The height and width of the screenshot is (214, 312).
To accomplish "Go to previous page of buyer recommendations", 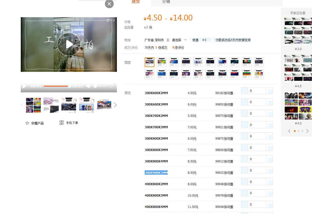I will tap(289, 131).
